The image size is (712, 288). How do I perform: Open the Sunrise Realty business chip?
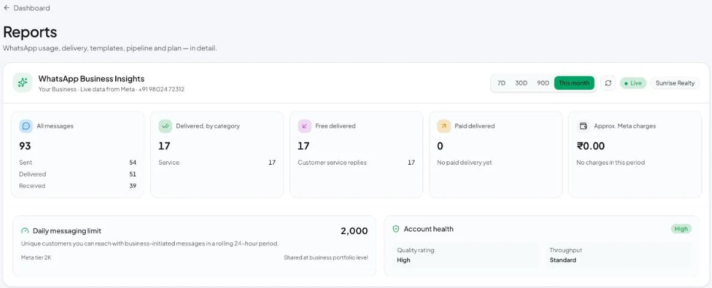pyautogui.click(x=675, y=83)
